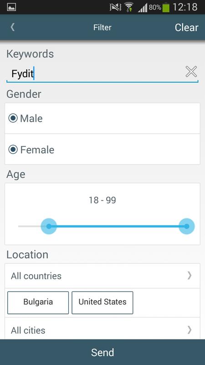The image size is (205, 365).
Task: Select the Male radio button
Action: 13,118
